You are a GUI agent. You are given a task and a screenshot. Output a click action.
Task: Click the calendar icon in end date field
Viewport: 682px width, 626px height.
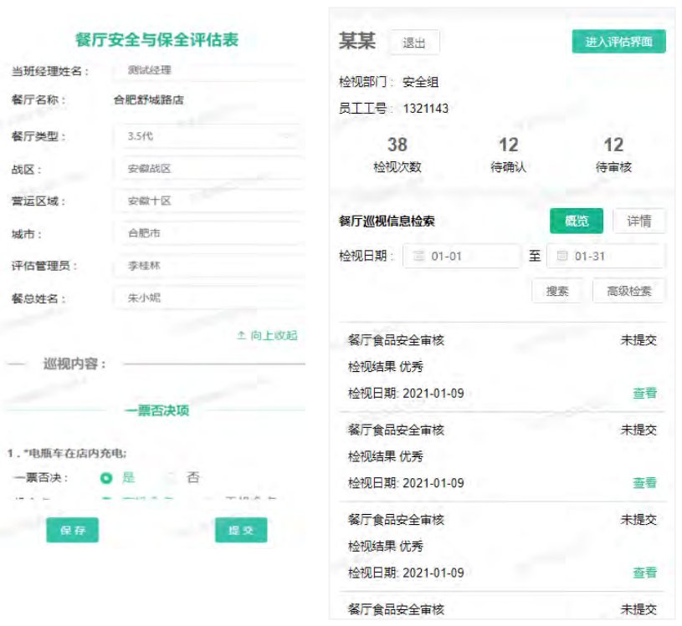[562, 256]
